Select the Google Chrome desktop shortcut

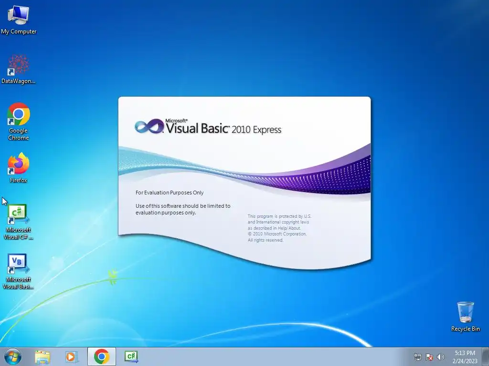[19, 122]
